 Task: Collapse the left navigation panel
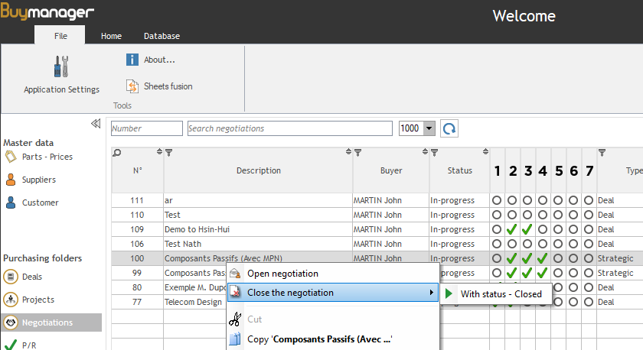pyautogui.click(x=96, y=123)
